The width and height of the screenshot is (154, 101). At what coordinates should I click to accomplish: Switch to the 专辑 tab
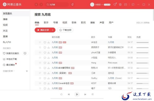tap(55, 23)
